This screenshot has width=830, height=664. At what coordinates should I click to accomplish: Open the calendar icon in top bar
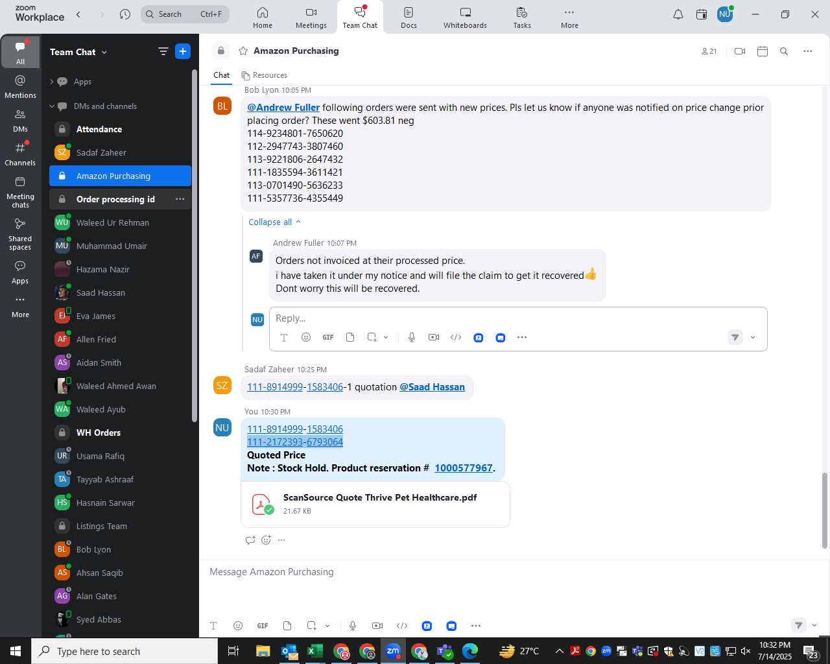[702, 14]
